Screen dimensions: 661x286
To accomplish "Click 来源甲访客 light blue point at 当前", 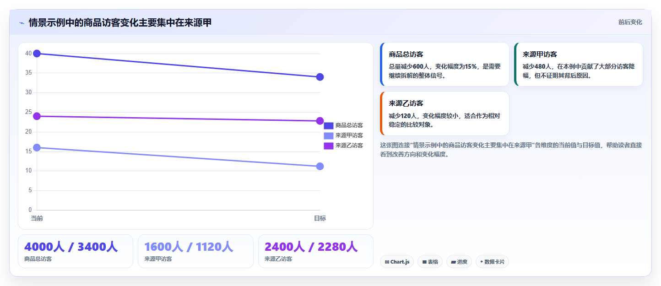I will pos(37,147).
